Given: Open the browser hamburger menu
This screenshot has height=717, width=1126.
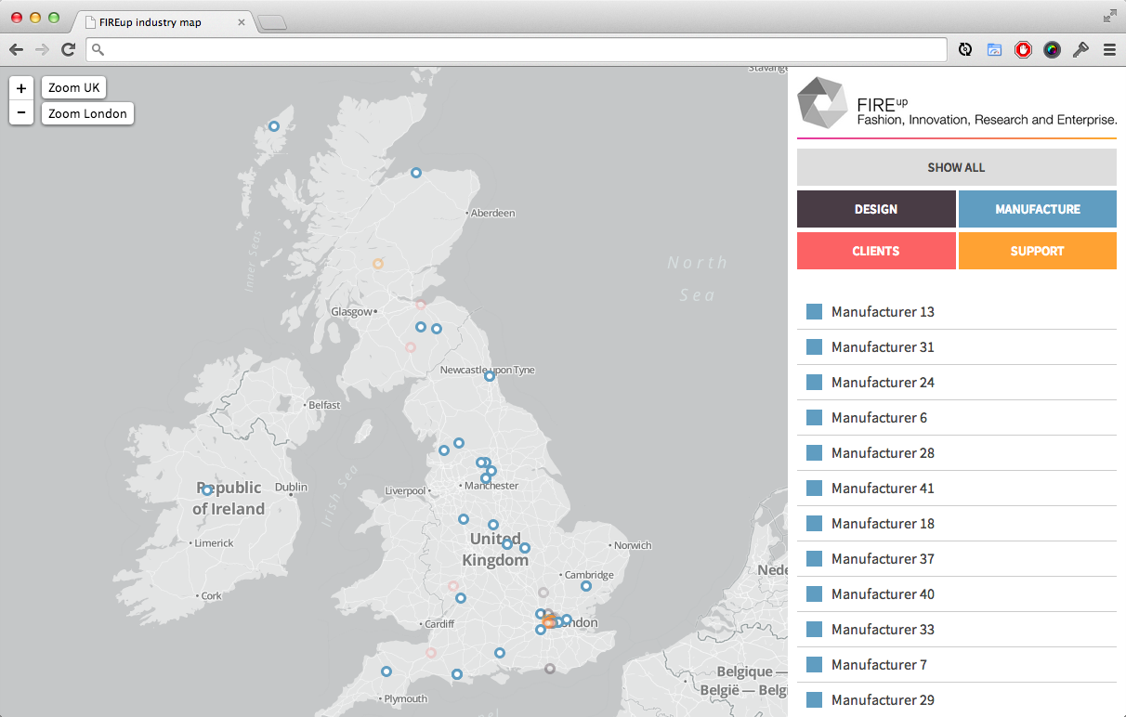Looking at the screenshot, I should [1109, 50].
